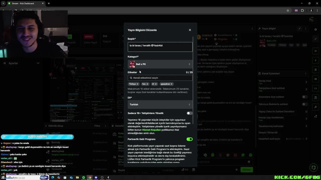
Task: Open the browser tab search dropdown
Action: tap(3, 3)
